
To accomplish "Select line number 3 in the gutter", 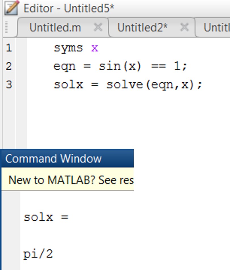I will [x=9, y=85].
